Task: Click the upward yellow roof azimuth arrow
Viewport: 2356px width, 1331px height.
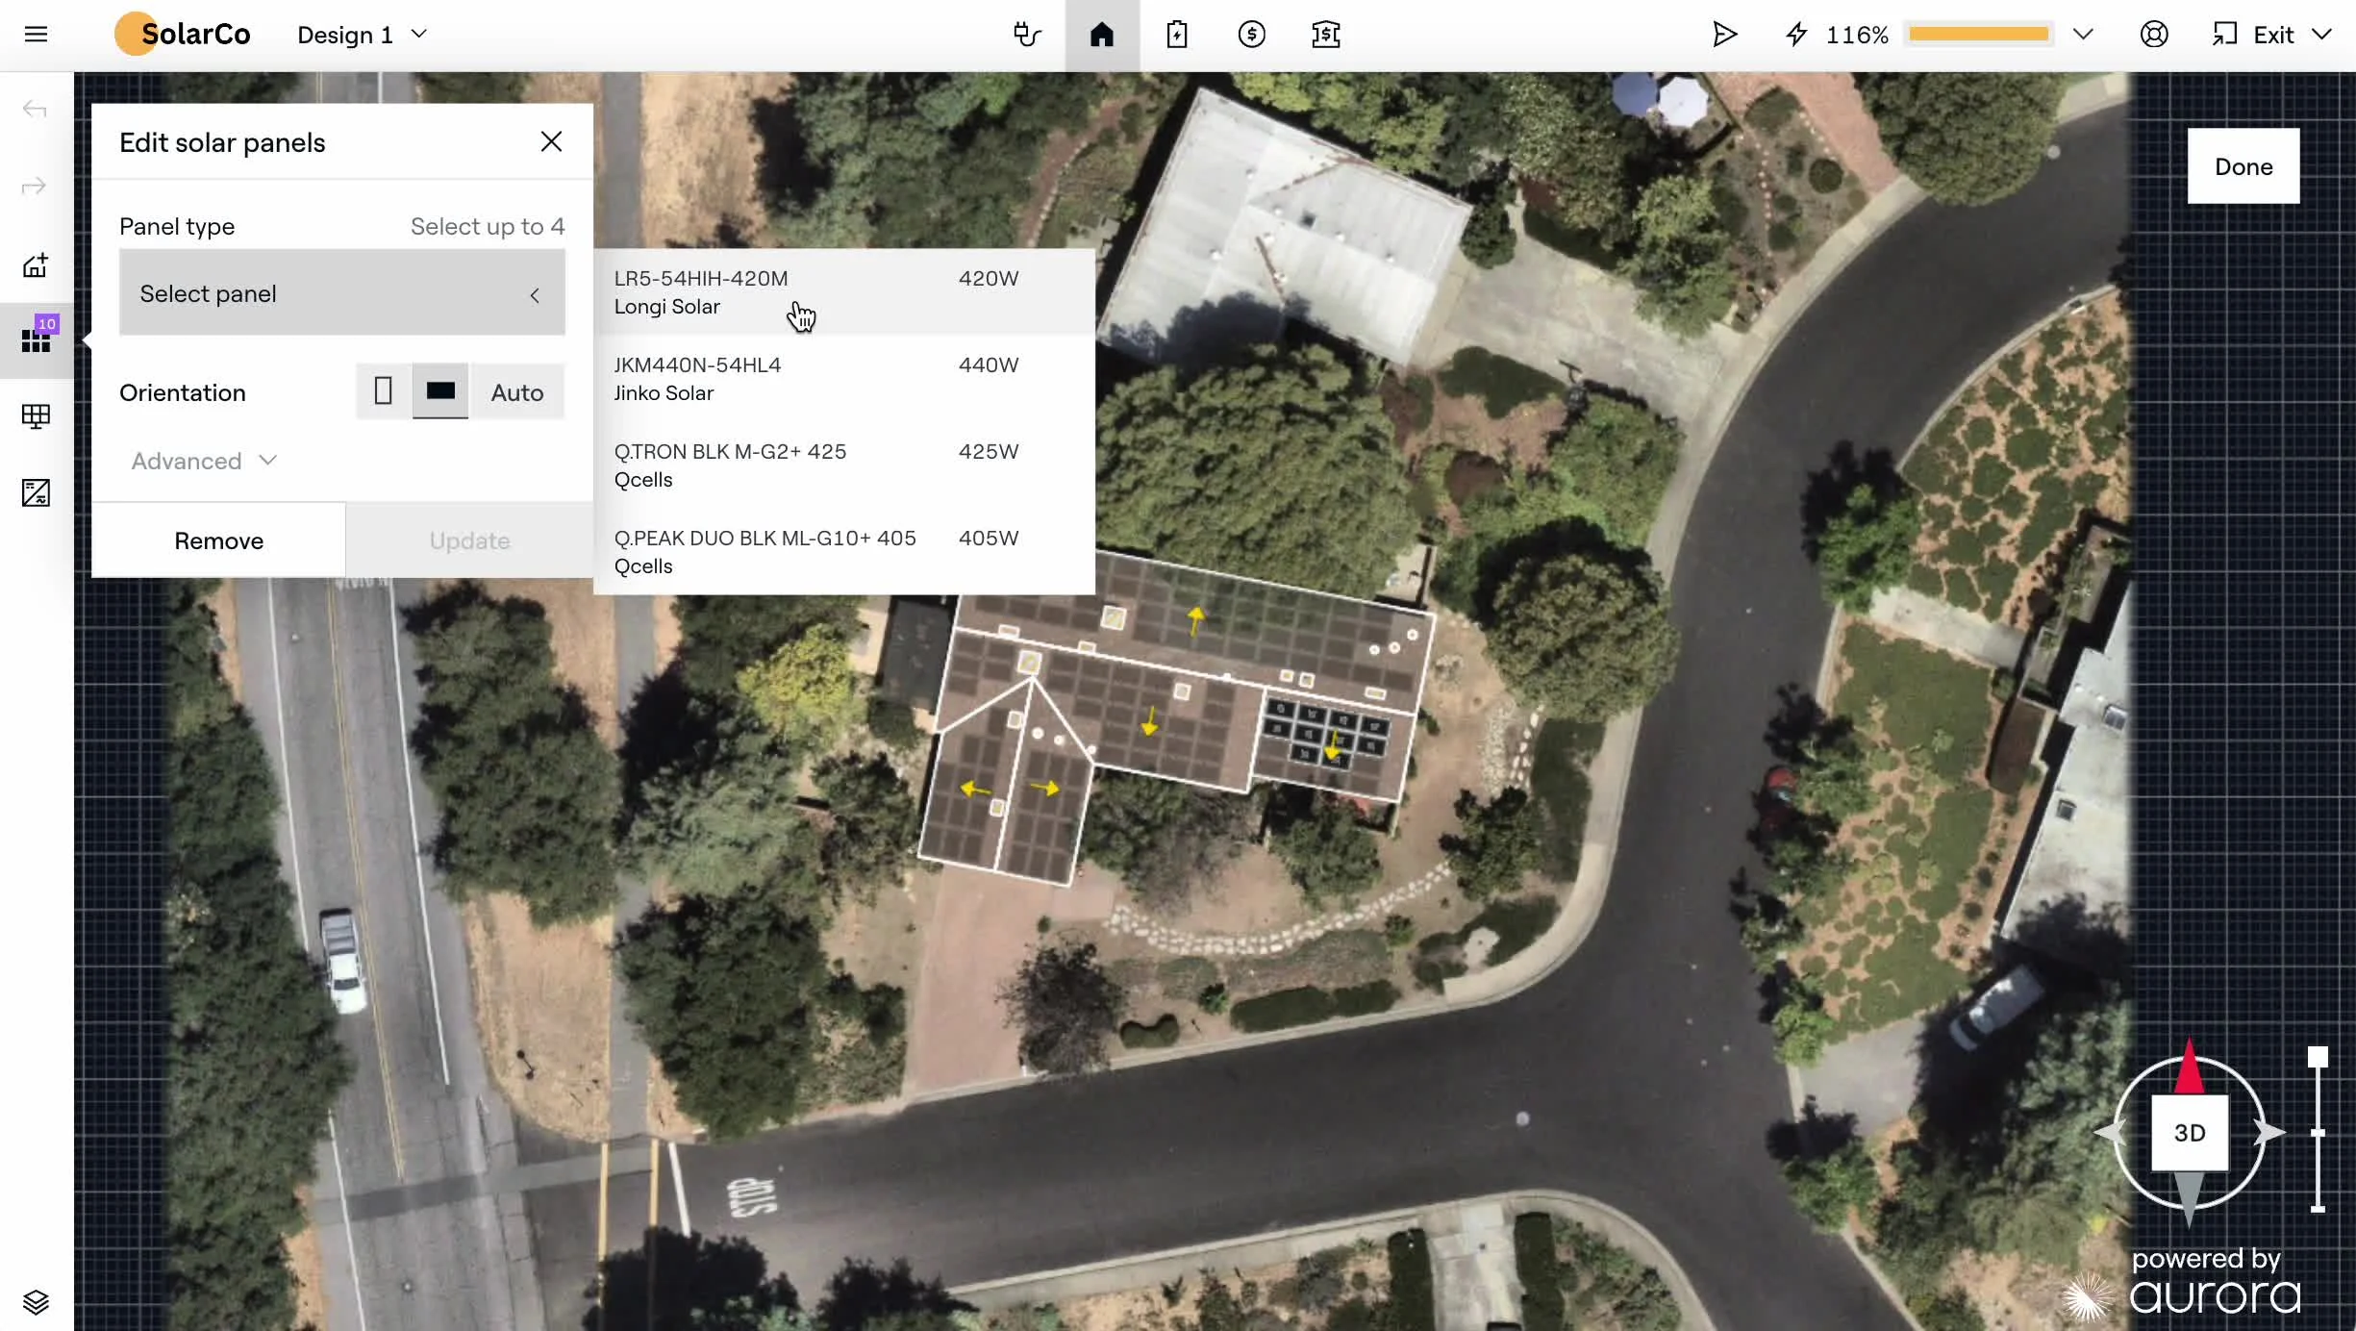Action: (1195, 619)
